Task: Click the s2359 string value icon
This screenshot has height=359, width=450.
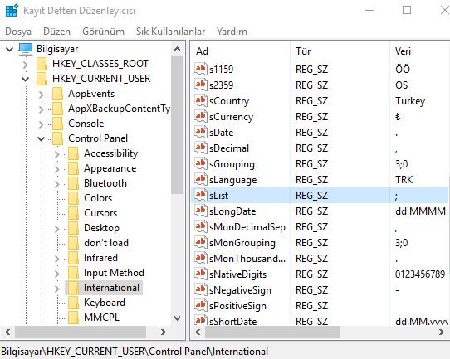Action: pyautogui.click(x=201, y=85)
